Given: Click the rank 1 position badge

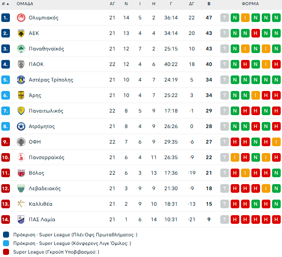Looking at the screenshot, I should point(6,18).
